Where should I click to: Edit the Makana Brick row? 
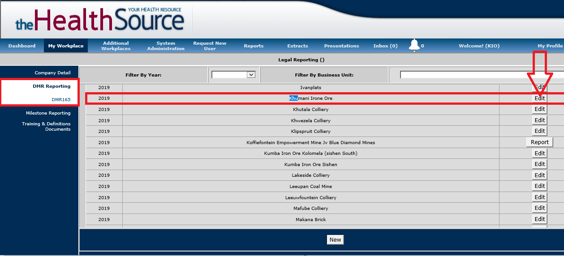tap(540, 219)
